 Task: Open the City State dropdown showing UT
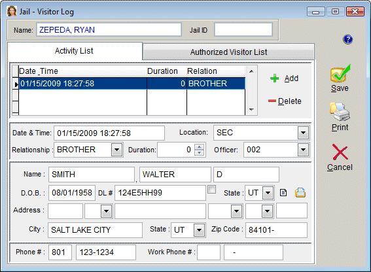[x=199, y=230]
